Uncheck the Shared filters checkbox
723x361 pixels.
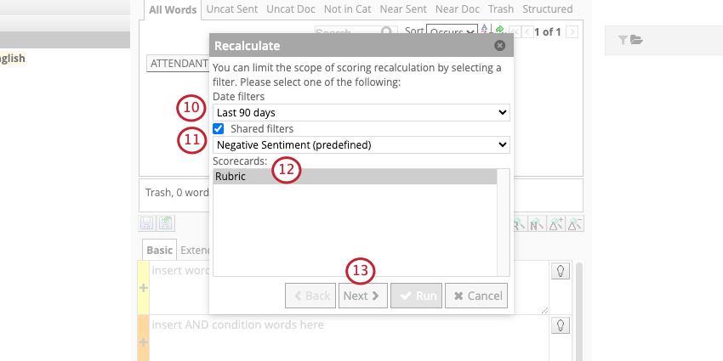click(218, 128)
